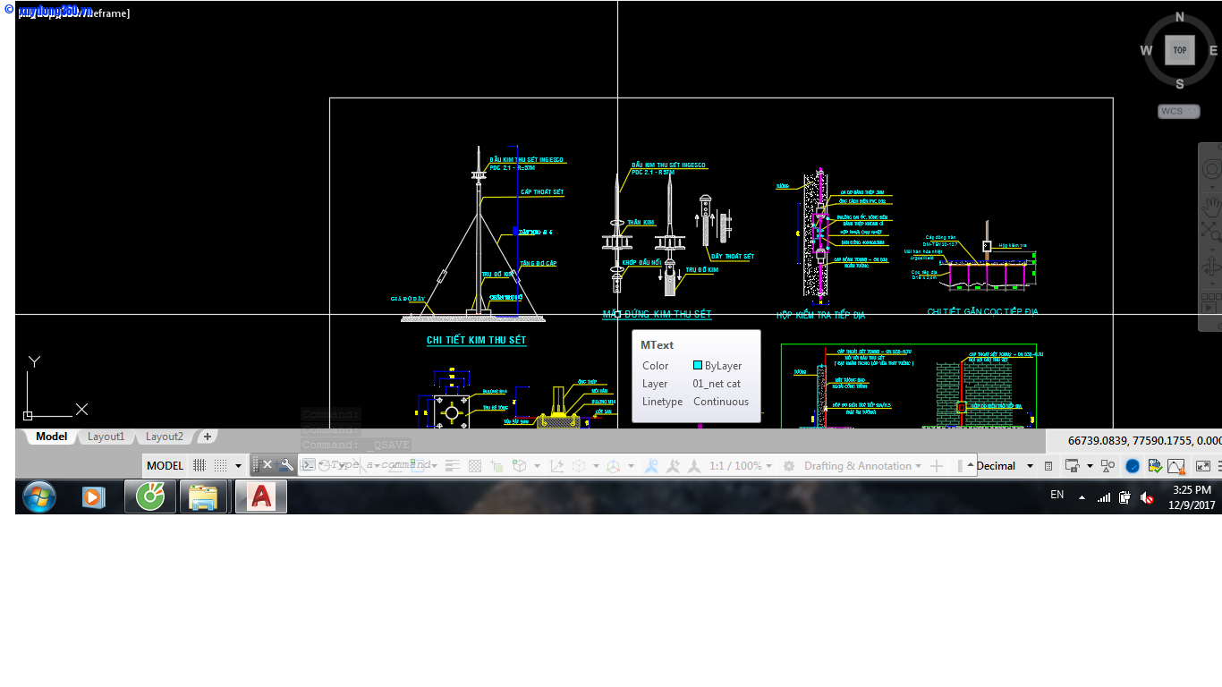Image resolution: width=1222 pixels, height=687 pixels.
Task: Activate the Orbit tool in navigation bar
Action: coord(1211,267)
